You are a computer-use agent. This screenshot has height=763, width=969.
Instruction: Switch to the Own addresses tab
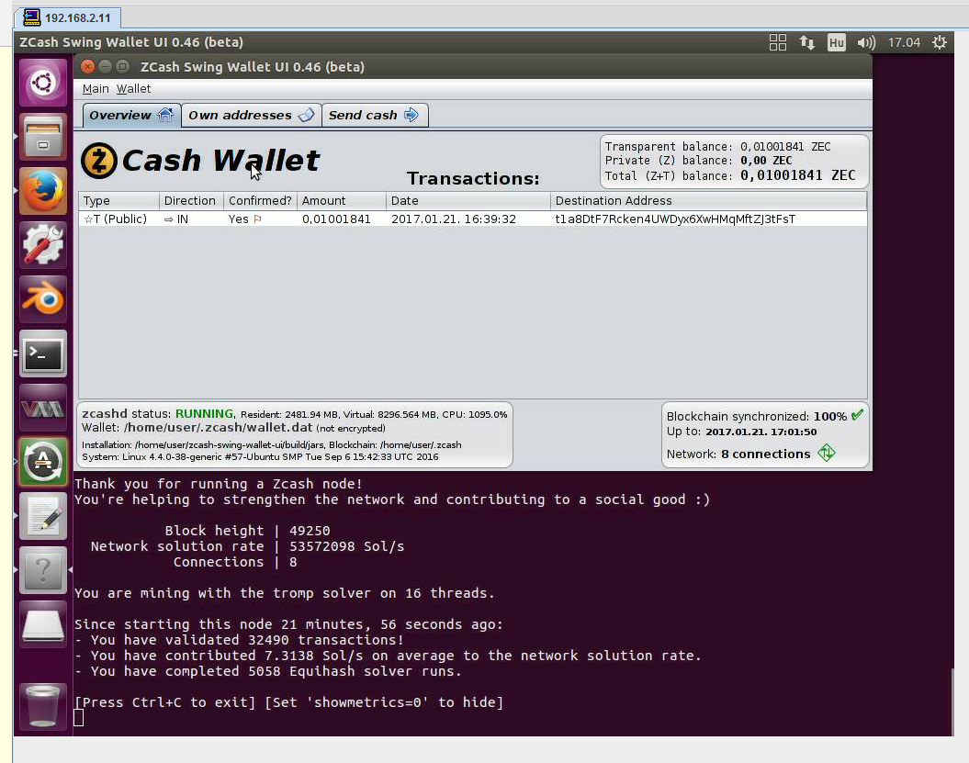[x=251, y=115]
